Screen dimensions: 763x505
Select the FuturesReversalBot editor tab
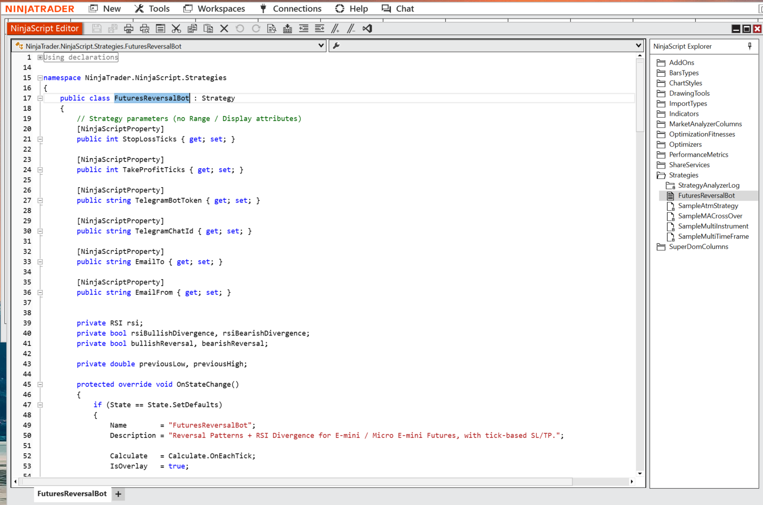pos(72,494)
